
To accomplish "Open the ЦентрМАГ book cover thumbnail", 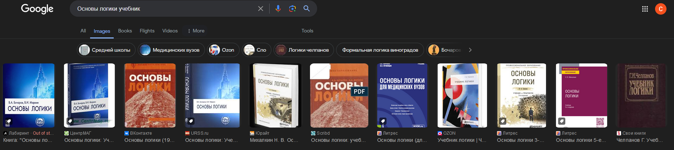I will (x=89, y=95).
